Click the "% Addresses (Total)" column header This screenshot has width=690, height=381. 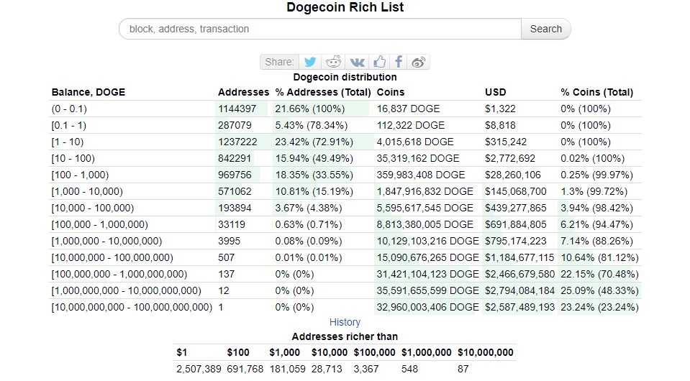click(x=323, y=92)
